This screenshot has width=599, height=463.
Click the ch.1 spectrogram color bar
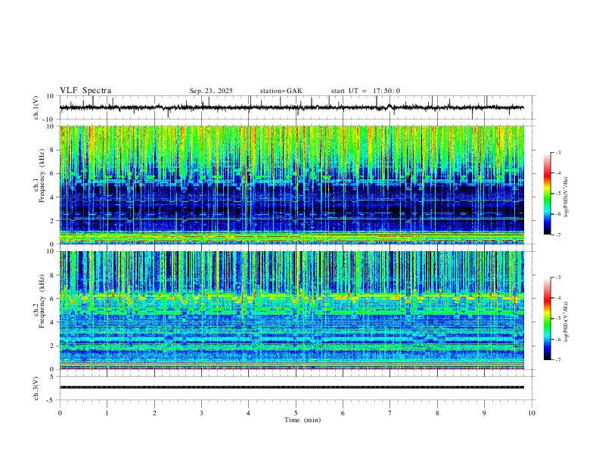coord(547,194)
